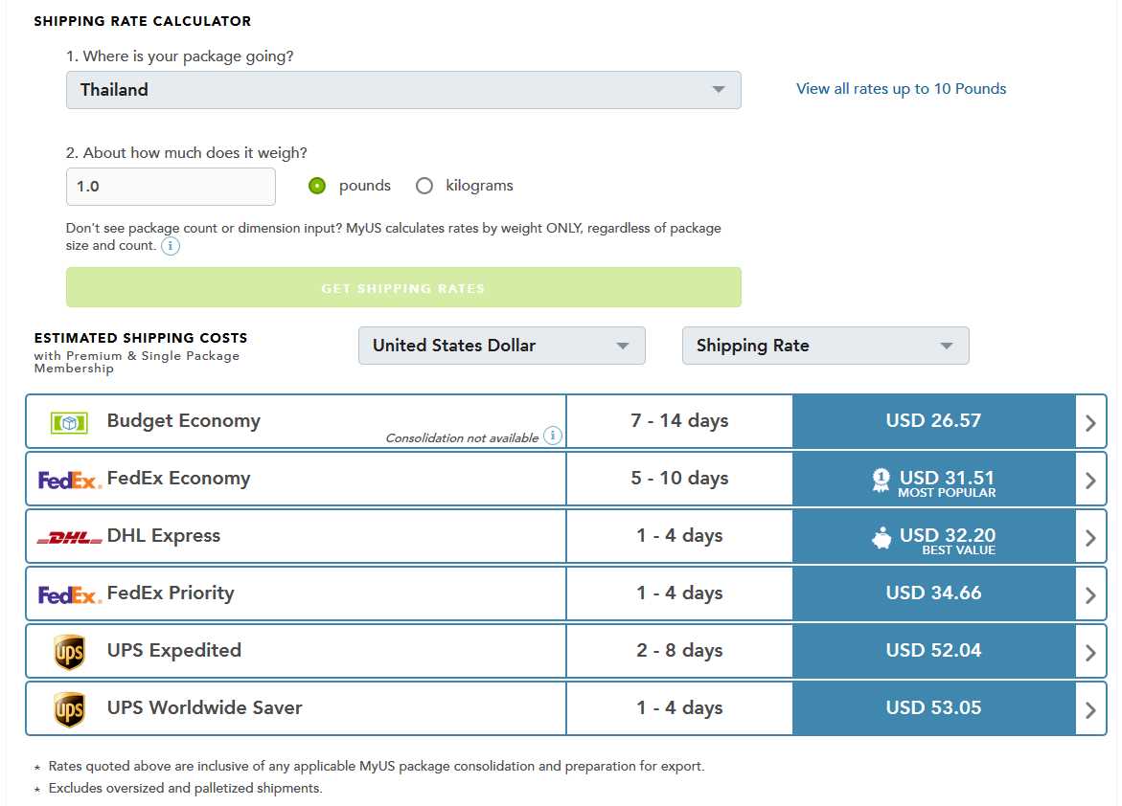This screenshot has height=806, width=1122.
Task: Click the UPS Worldwide Saver logo
Action: [x=69, y=709]
